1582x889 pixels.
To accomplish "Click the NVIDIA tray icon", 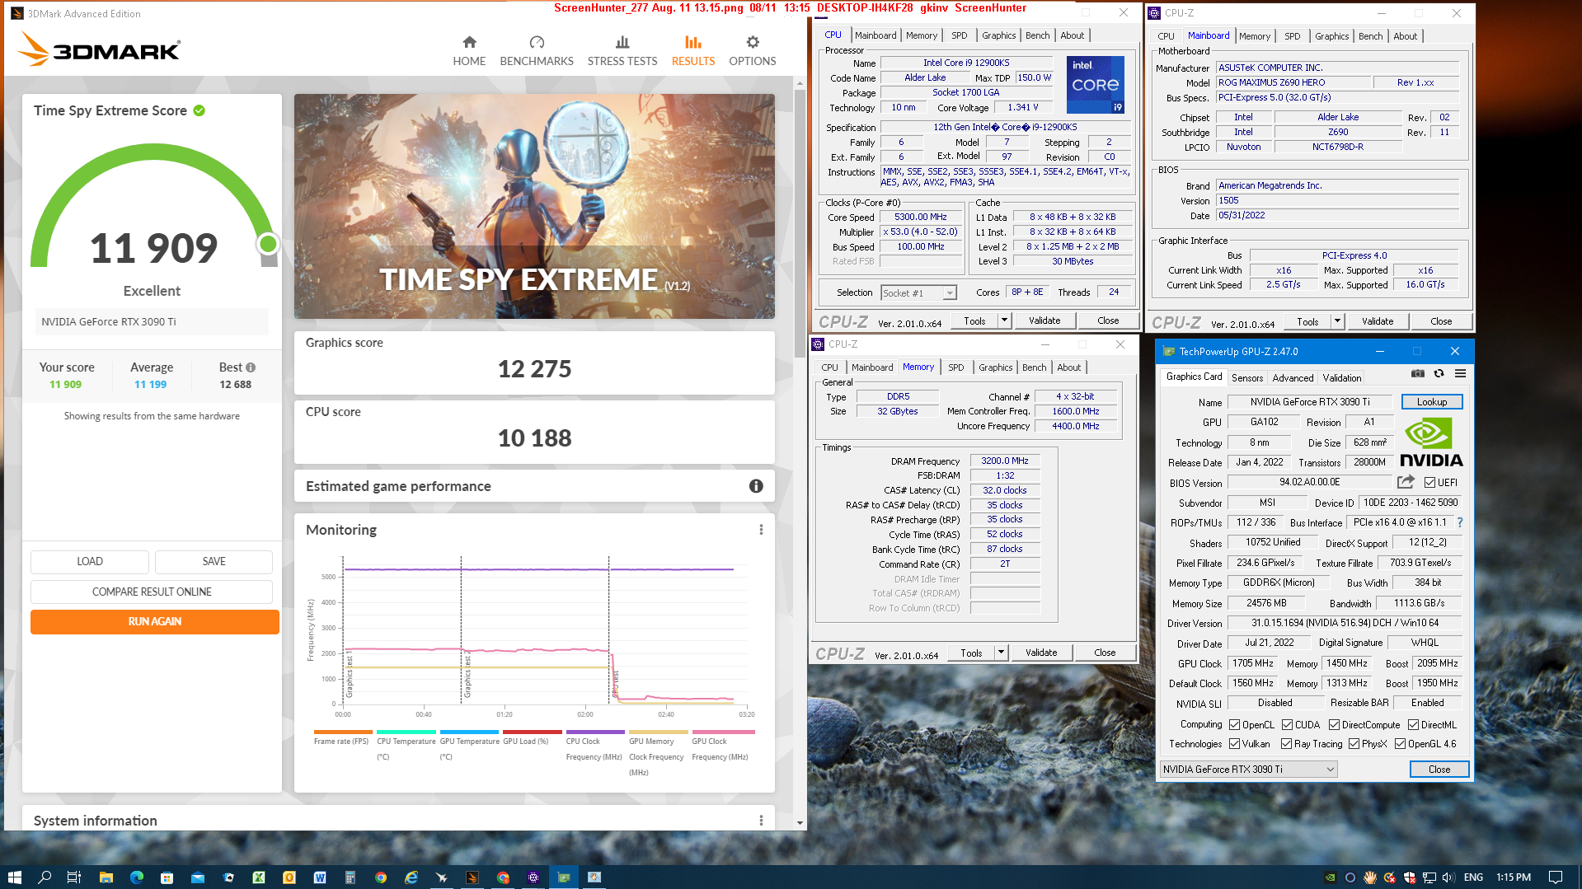I will pyautogui.click(x=1330, y=877).
